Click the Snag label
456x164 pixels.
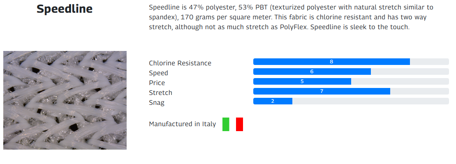pos(157,103)
